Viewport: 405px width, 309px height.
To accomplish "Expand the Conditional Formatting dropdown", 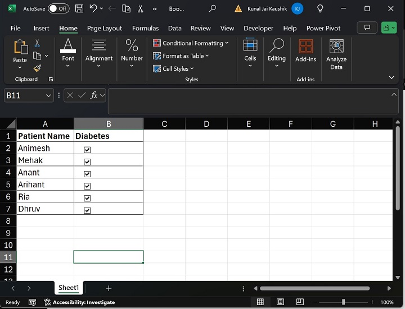I will click(x=191, y=43).
